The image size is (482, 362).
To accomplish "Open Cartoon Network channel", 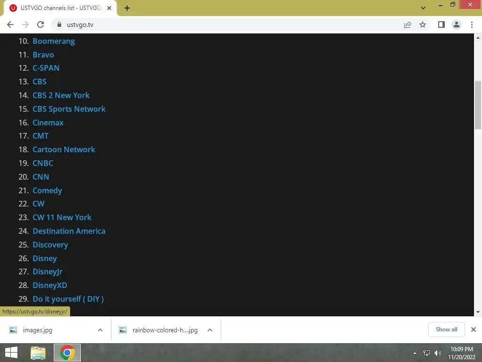I will [x=64, y=149].
